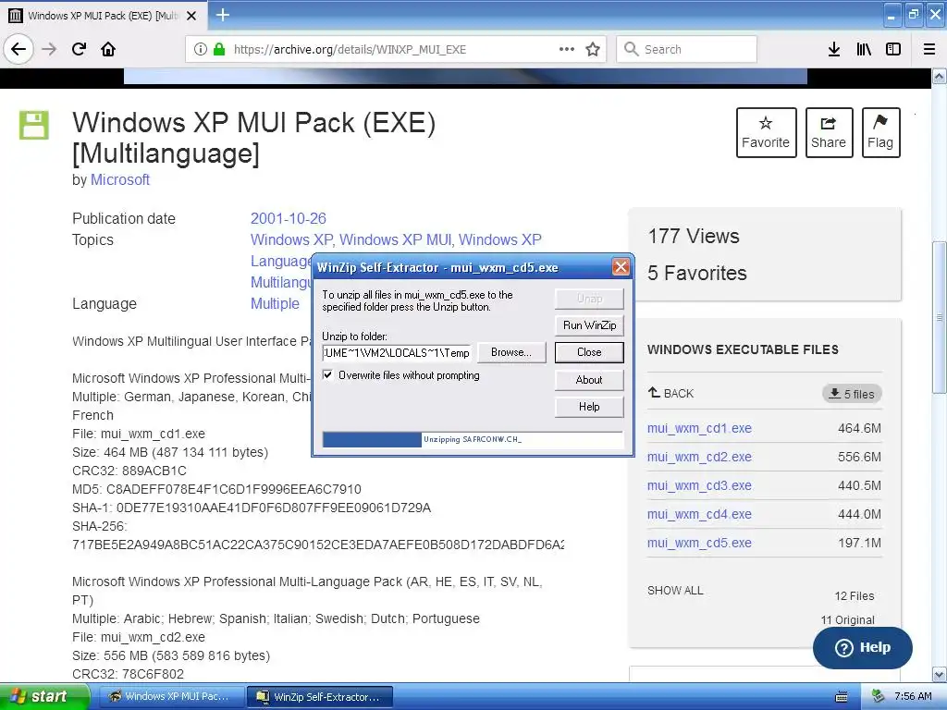The height and width of the screenshot is (710, 947).
Task: Collapse file list with BACK
Action: [671, 393]
